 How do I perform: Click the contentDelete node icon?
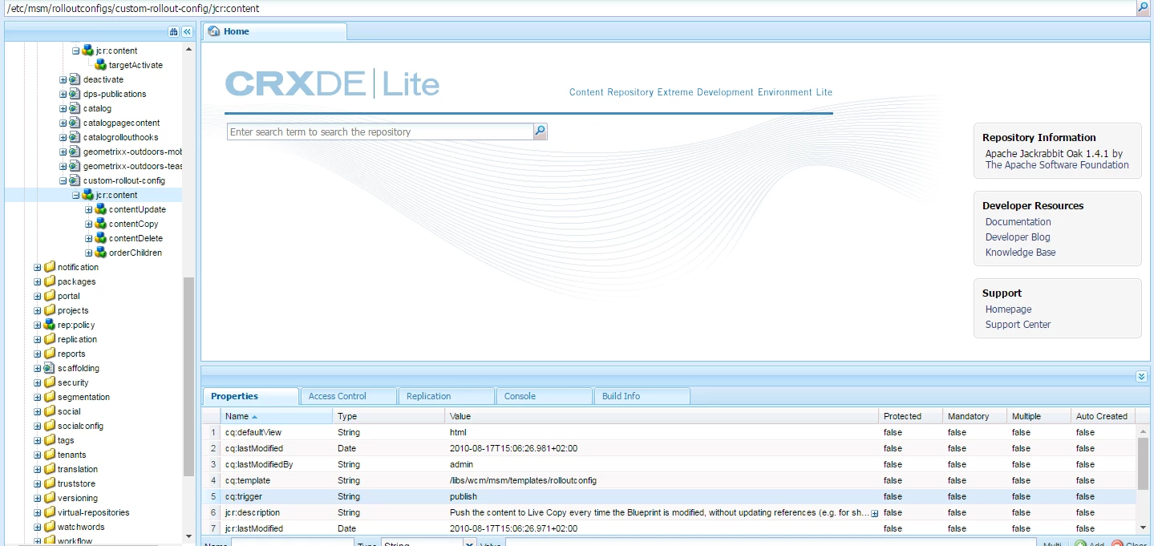click(x=100, y=238)
